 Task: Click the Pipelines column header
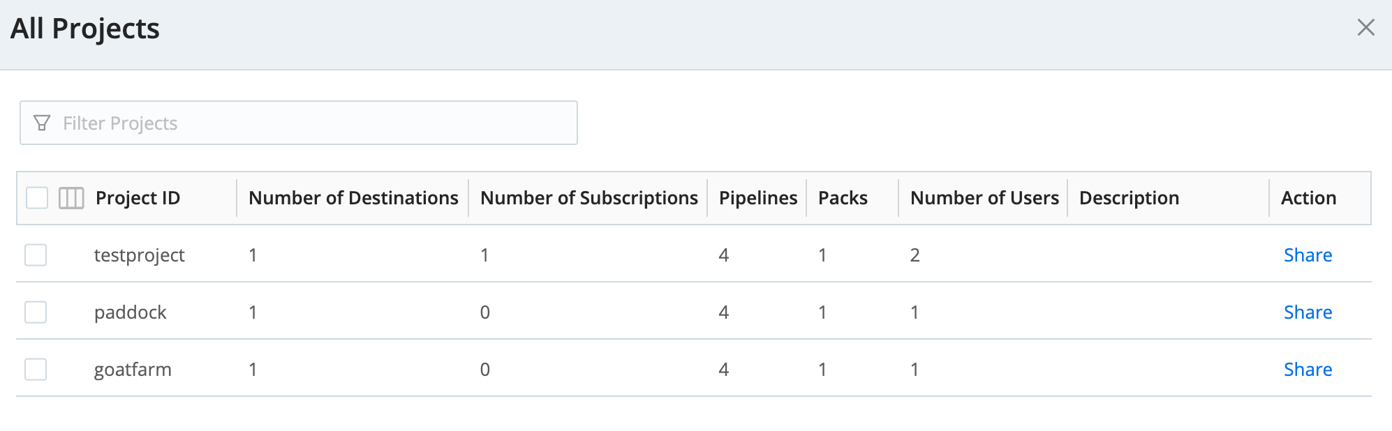click(x=757, y=198)
